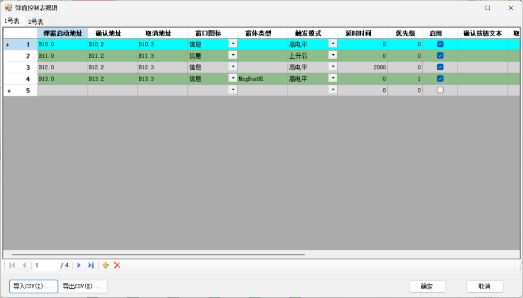Click cell B11.2

[113, 56]
